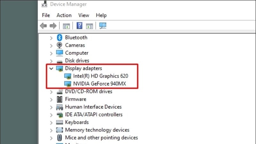Open the View menu
Image resolution: width=256 pixels, height=144 pixels.
[x=84, y=15]
